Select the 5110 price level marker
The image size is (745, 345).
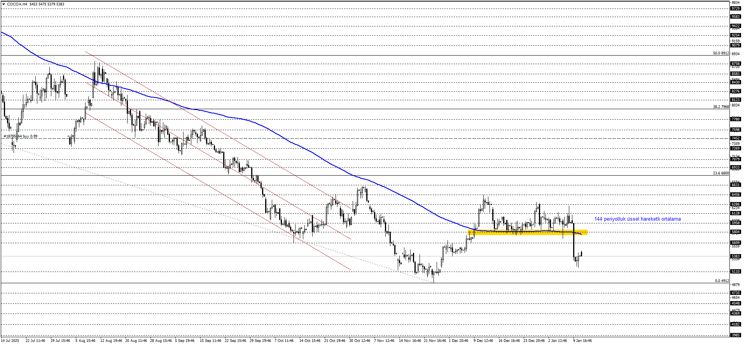735,272
